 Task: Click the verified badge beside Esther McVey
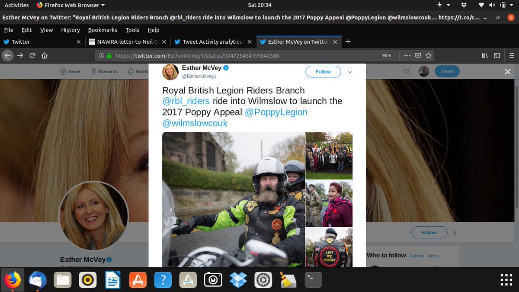[x=226, y=68]
